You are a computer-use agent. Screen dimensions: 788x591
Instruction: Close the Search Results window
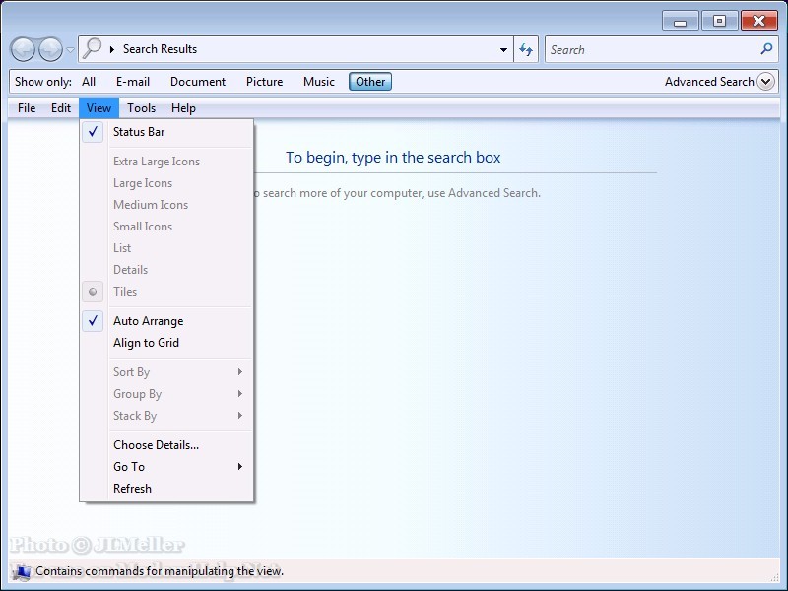758,21
